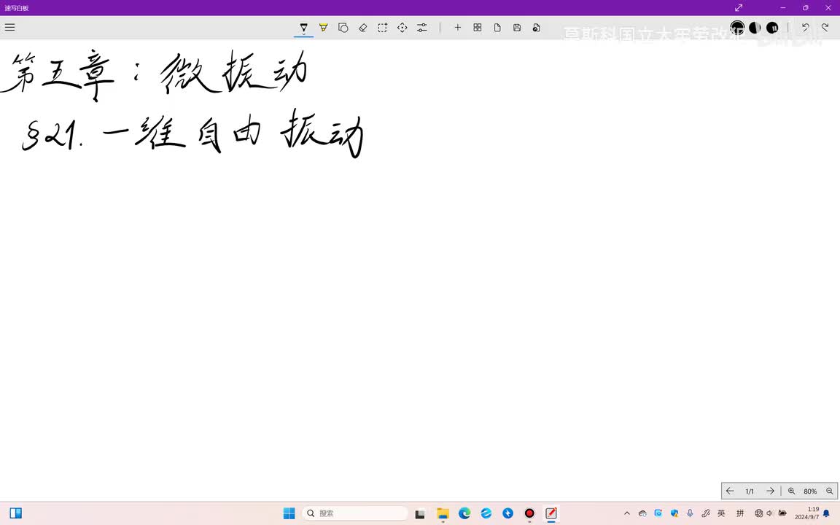This screenshot has width=840, height=525.
Task: Toggle the 拼 input method indicator
Action: tap(740, 513)
